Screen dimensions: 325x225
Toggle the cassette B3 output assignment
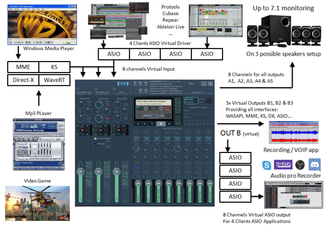click(x=178, y=123)
